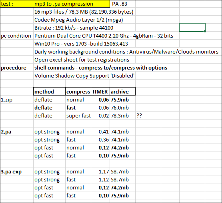This screenshot has width=222, height=203.
Task: Click the '??' note cell
Action: click(148, 116)
